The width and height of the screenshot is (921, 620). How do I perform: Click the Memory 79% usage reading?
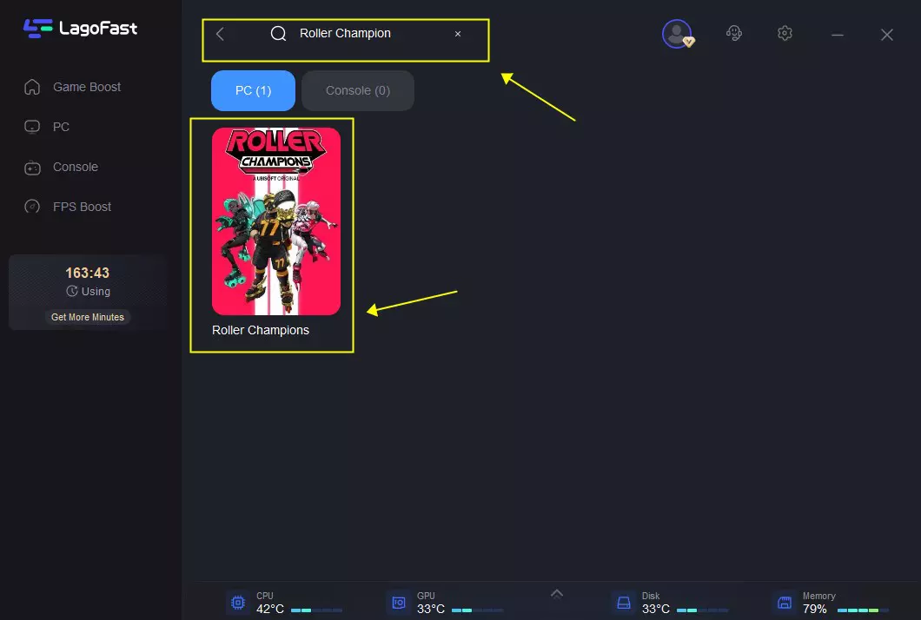click(x=815, y=609)
